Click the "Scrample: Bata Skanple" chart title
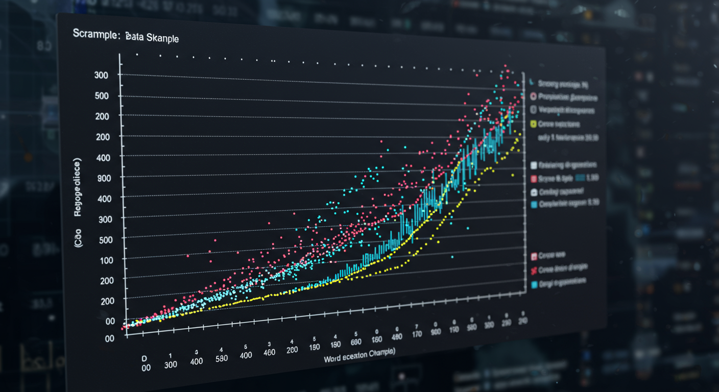 [x=126, y=37]
